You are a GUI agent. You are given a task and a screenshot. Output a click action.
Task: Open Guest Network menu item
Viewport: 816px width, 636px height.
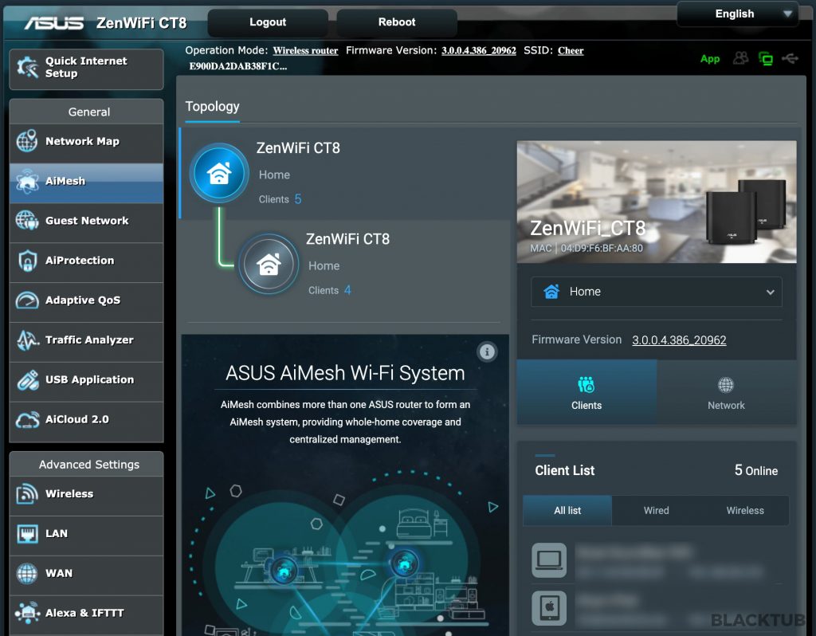click(x=86, y=221)
